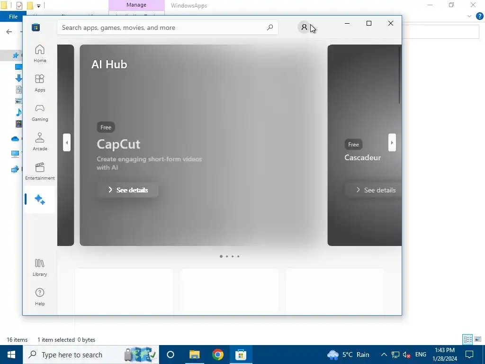Screen dimensions: 485x364
Task: Open Entertainment section in sidebar
Action: [x=40, y=171]
